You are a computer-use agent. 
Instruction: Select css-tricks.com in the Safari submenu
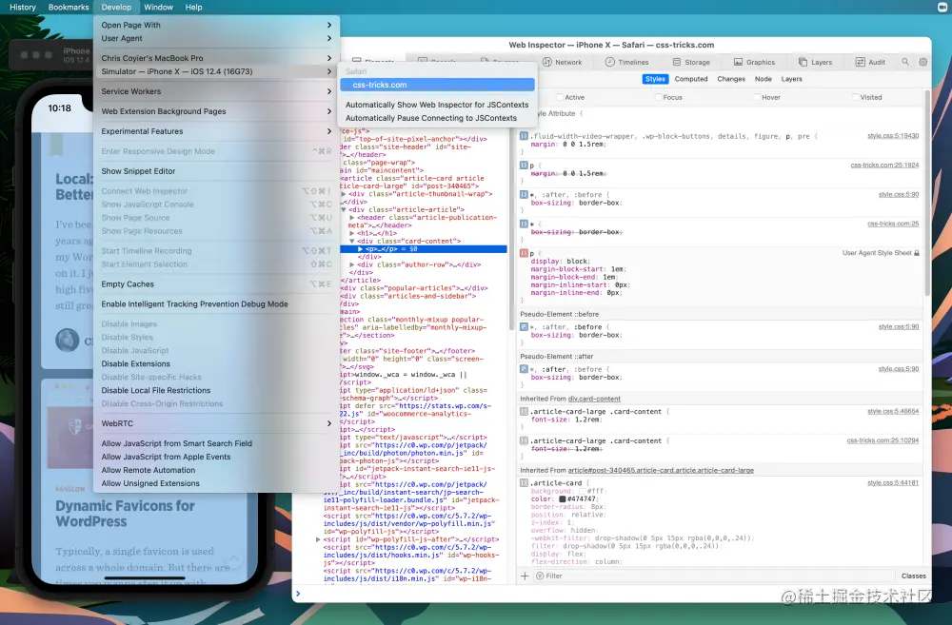379,85
